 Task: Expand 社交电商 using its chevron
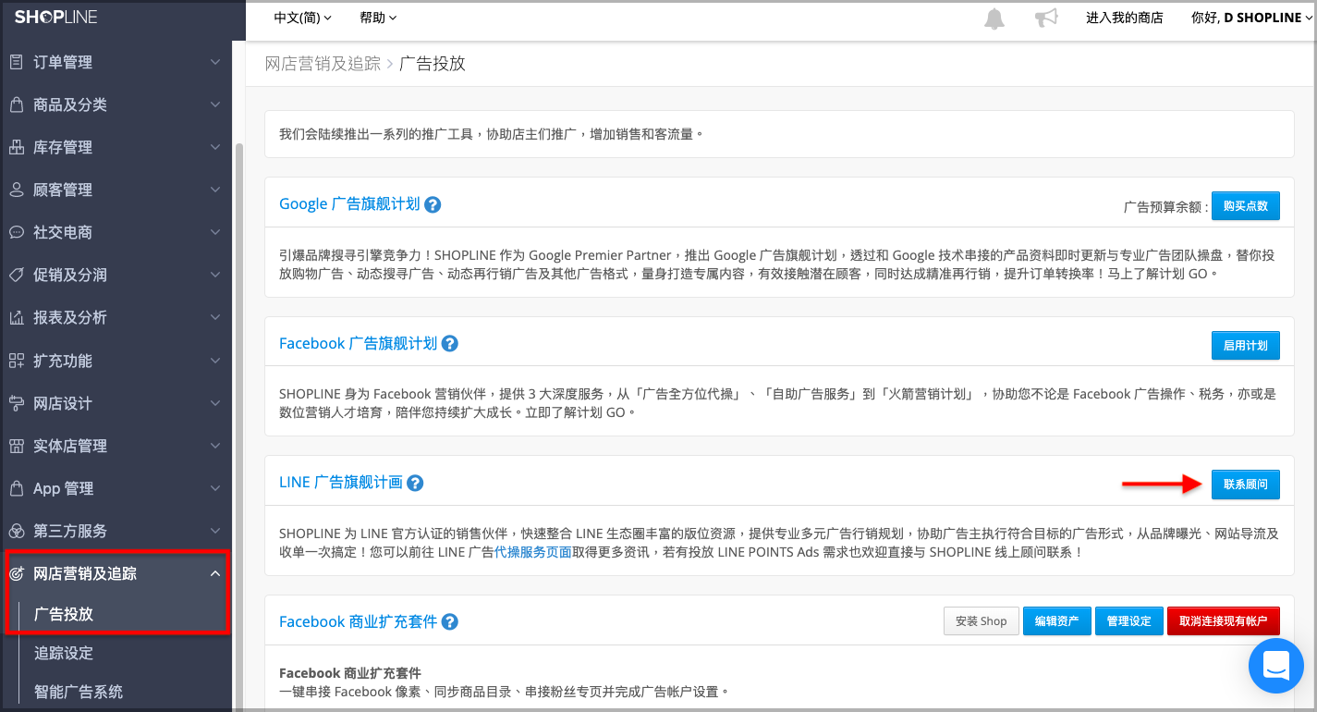coord(215,232)
